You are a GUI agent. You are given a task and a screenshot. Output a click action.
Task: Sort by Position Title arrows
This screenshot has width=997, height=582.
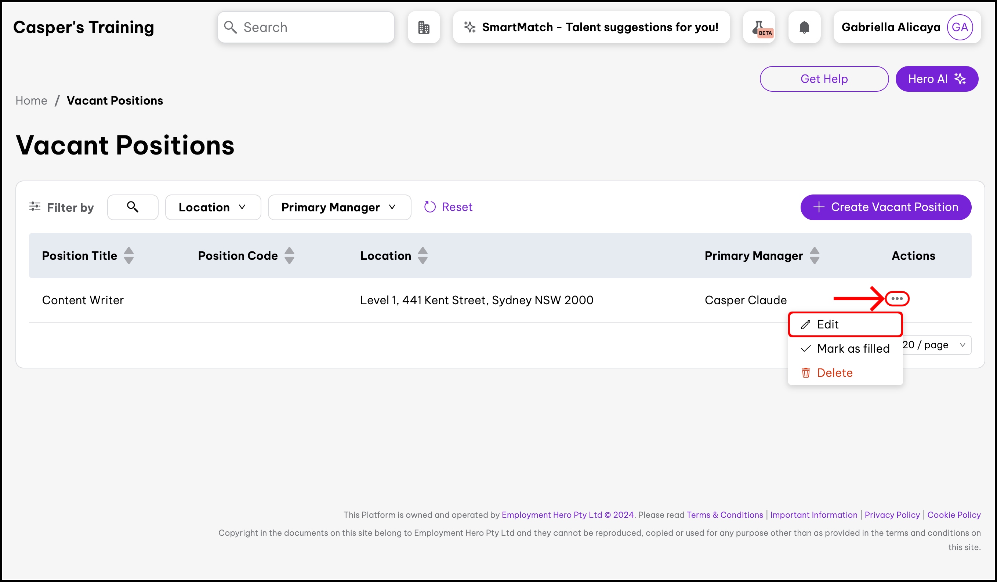(128, 255)
